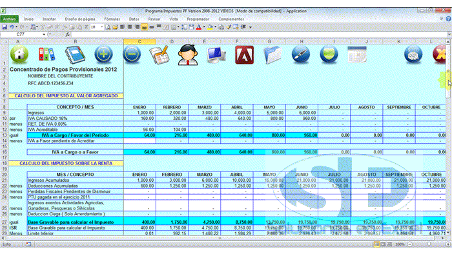Click the zoom out minus button
This screenshot has width=452, height=254.
pos(410,244)
